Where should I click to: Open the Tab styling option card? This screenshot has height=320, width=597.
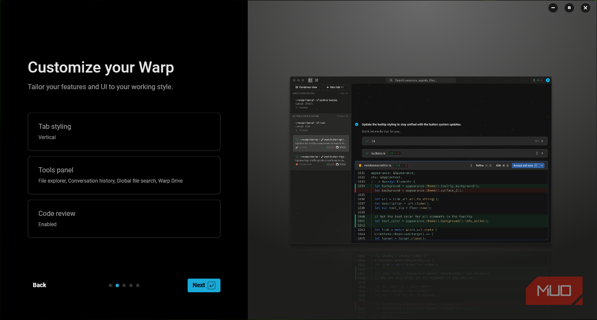[124, 132]
